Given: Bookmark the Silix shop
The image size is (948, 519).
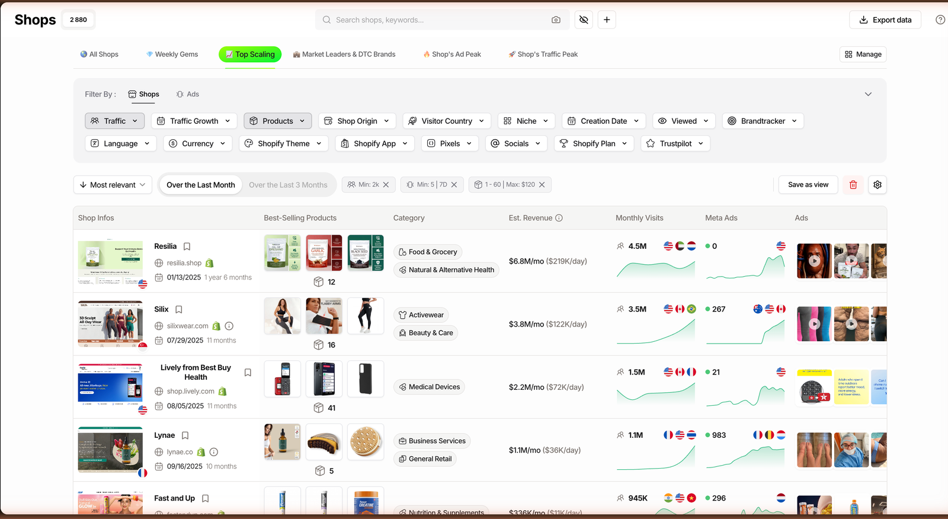Looking at the screenshot, I should click(x=179, y=309).
